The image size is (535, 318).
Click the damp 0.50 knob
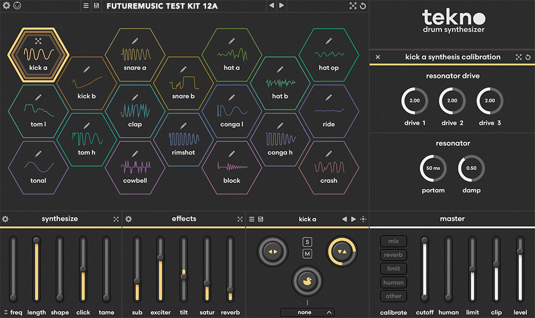pyautogui.click(x=471, y=168)
